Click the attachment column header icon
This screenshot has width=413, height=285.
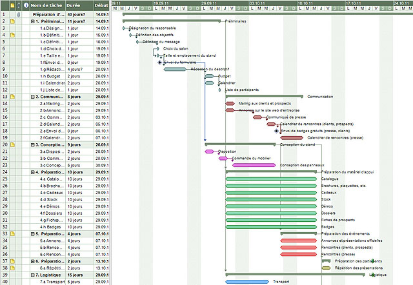click(x=19, y=5)
